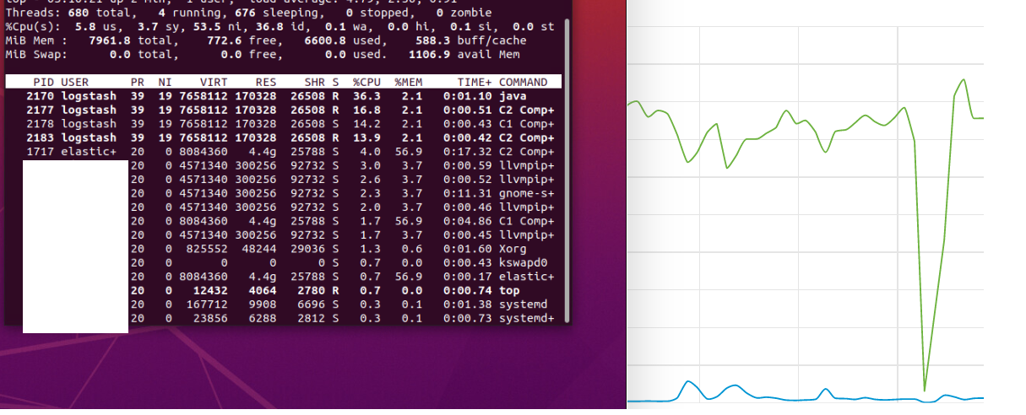This screenshot has height=415, width=1026.
Task: Click the 0:11.31 time value
Action: (x=468, y=193)
